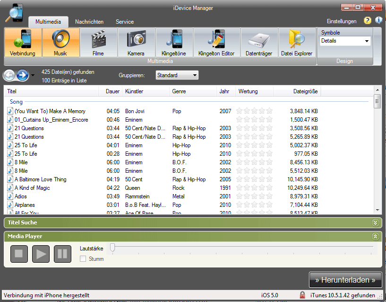Switch to the Multimedia tab
The height and width of the screenshot is (302, 386).
48,22
